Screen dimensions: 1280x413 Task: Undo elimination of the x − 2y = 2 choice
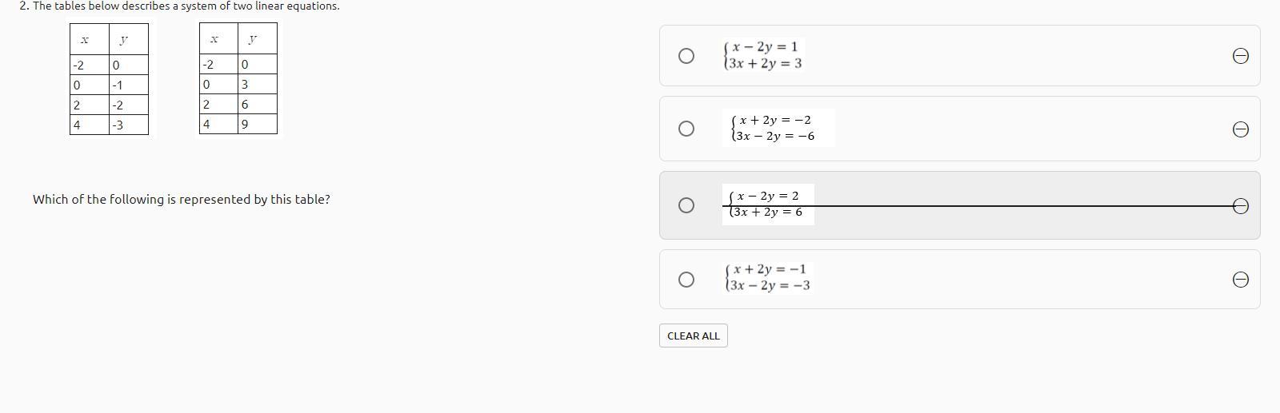pyautogui.click(x=1240, y=206)
